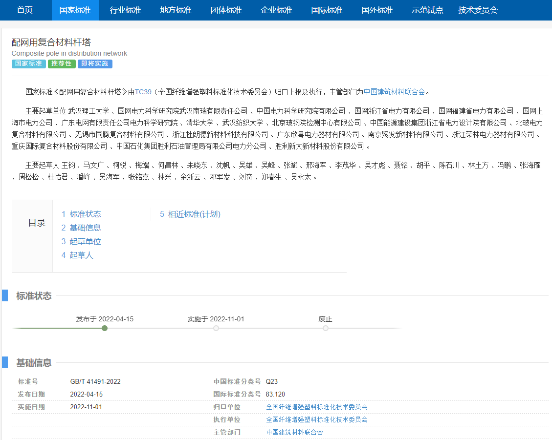Image resolution: width=552 pixels, height=440 pixels.
Task: Click the green 推荐性 tag
Action: coord(62,64)
